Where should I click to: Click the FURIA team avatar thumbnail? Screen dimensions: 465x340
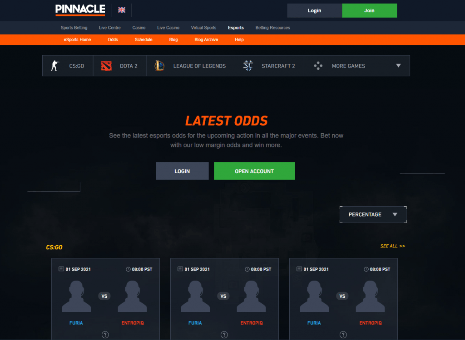point(76,296)
